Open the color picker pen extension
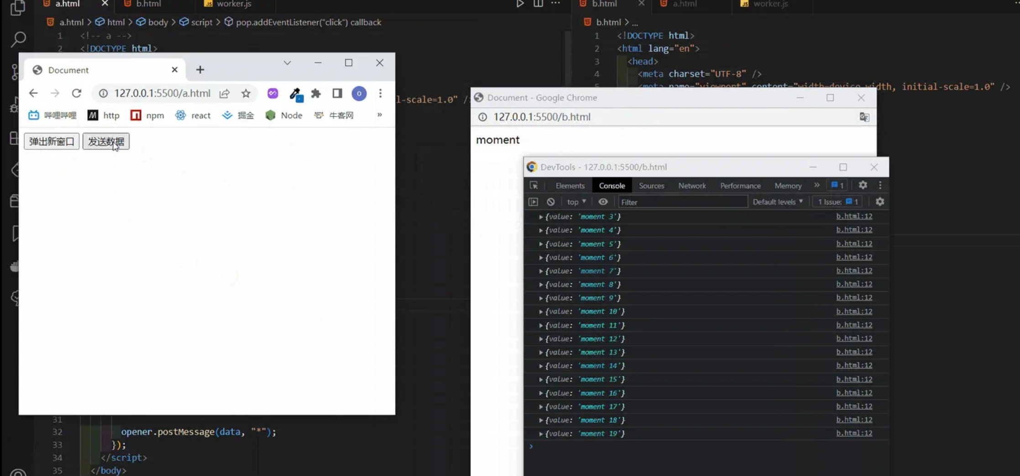Image resolution: width=1020 pixels, height=476 pixels. (x=296, y=94)
